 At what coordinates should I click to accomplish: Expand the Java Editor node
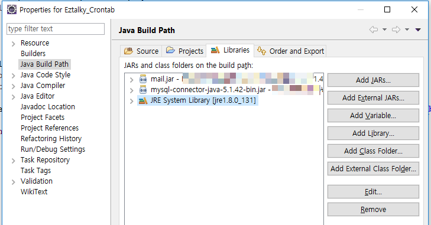pyautogui.click(x=13, y=97)
